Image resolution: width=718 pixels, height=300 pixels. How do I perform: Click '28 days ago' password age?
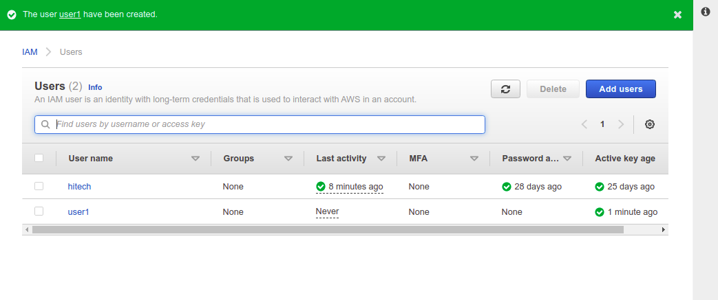coord(538,186)
